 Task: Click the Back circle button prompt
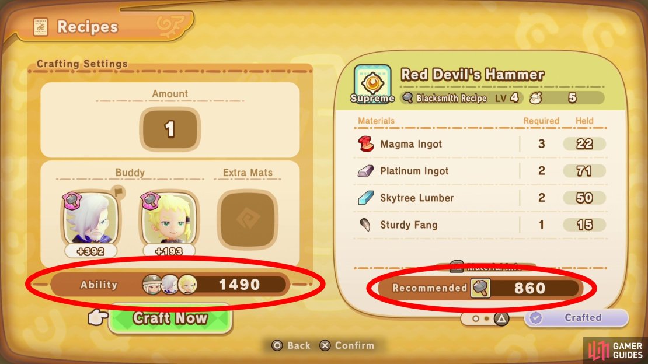[x=291, y=345]
